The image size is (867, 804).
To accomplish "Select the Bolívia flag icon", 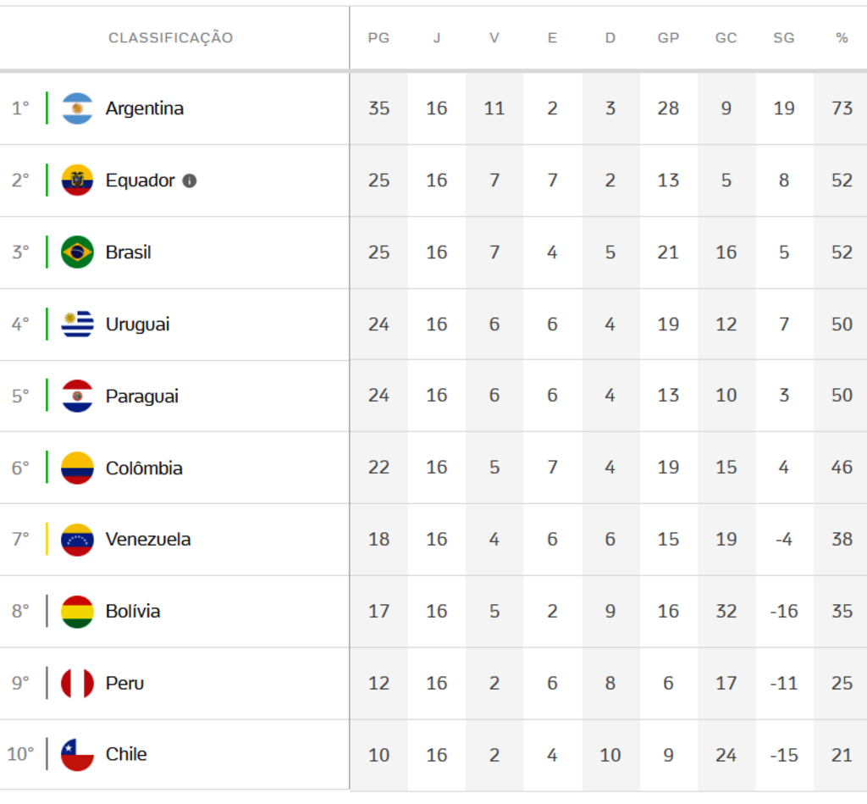I will click(x=77, y=612).
